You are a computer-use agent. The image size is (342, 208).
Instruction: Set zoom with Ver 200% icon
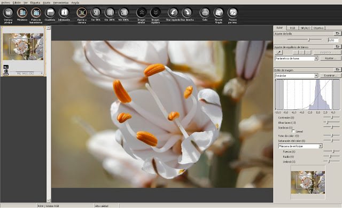[123, 13]
